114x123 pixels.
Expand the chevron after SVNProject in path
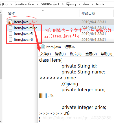coord(63,4)
